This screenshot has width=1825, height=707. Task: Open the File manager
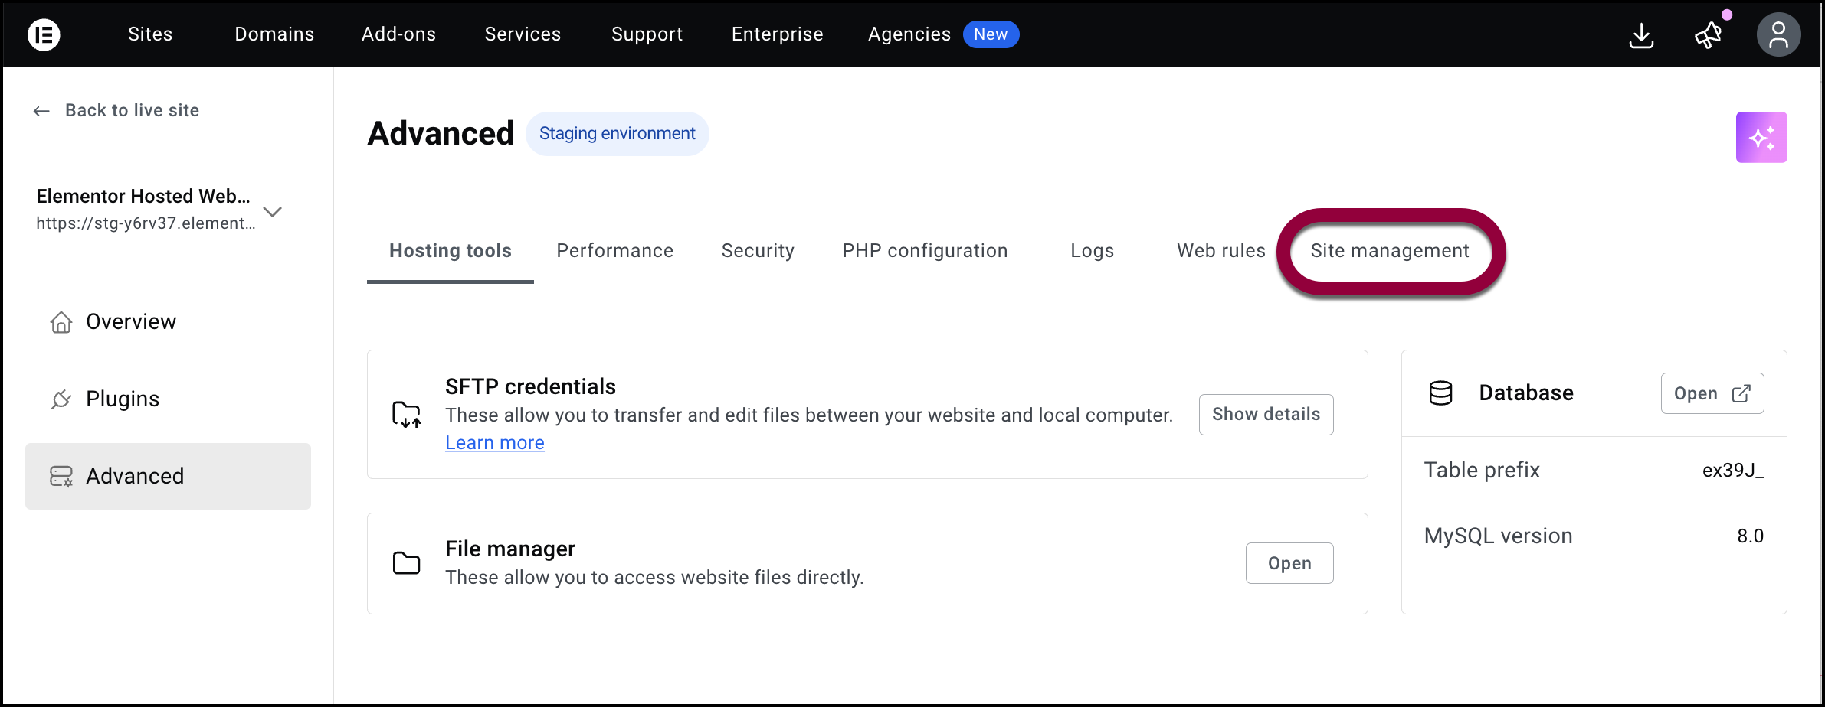[1289, 563]
